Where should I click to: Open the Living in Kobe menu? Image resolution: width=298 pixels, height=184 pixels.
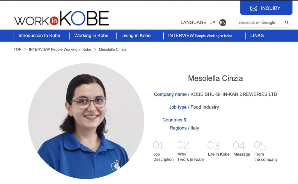[136, 36]
